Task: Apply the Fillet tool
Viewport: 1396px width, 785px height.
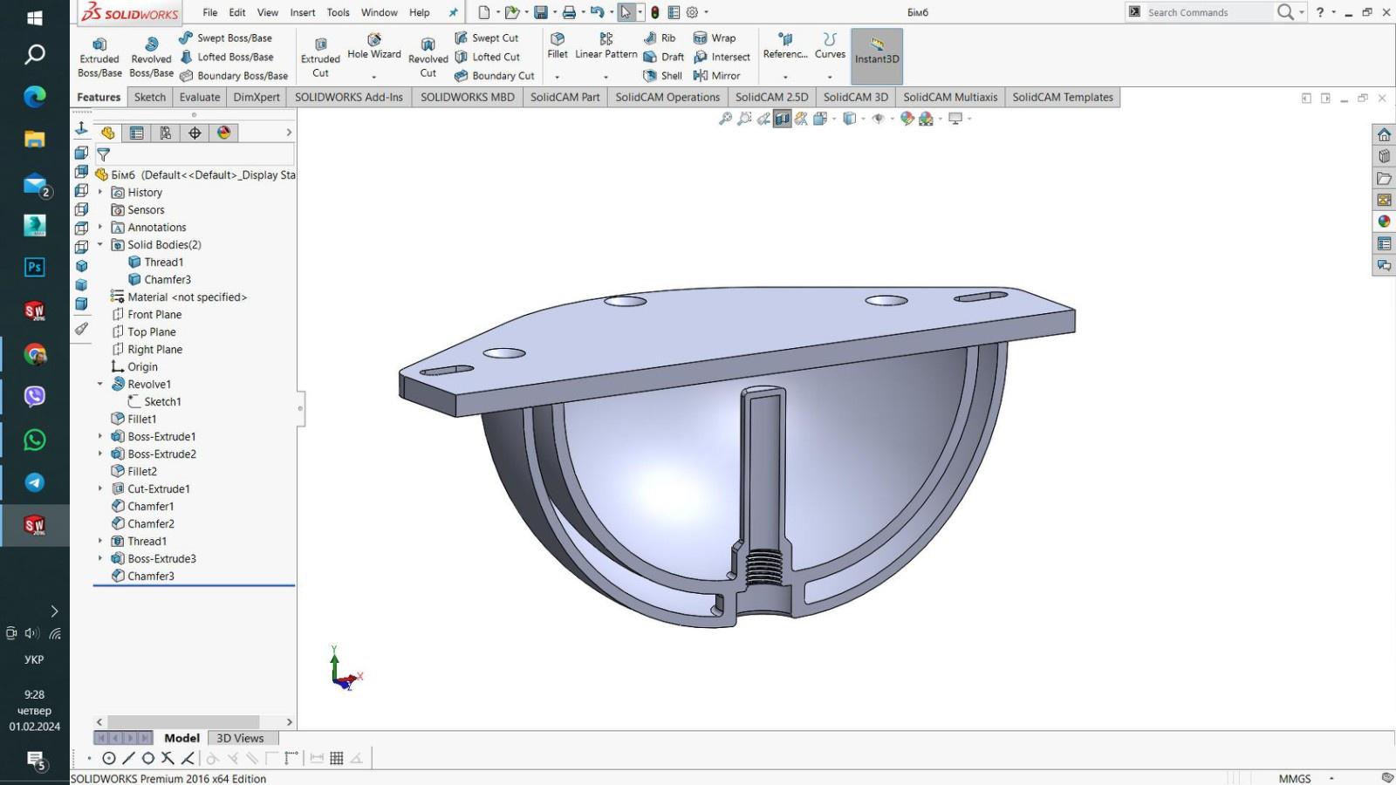Action: (558, 47)
